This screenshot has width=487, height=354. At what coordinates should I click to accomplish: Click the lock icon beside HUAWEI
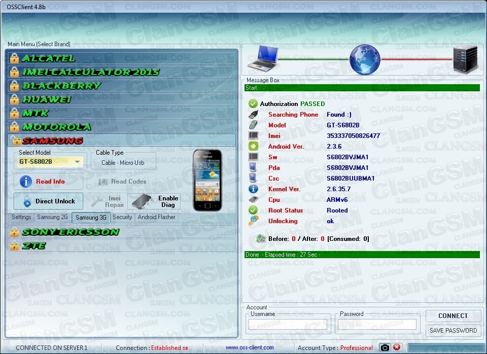14,99
